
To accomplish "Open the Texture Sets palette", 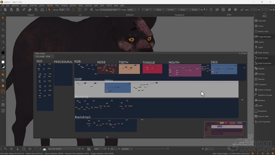I will [x=263, y=116].
